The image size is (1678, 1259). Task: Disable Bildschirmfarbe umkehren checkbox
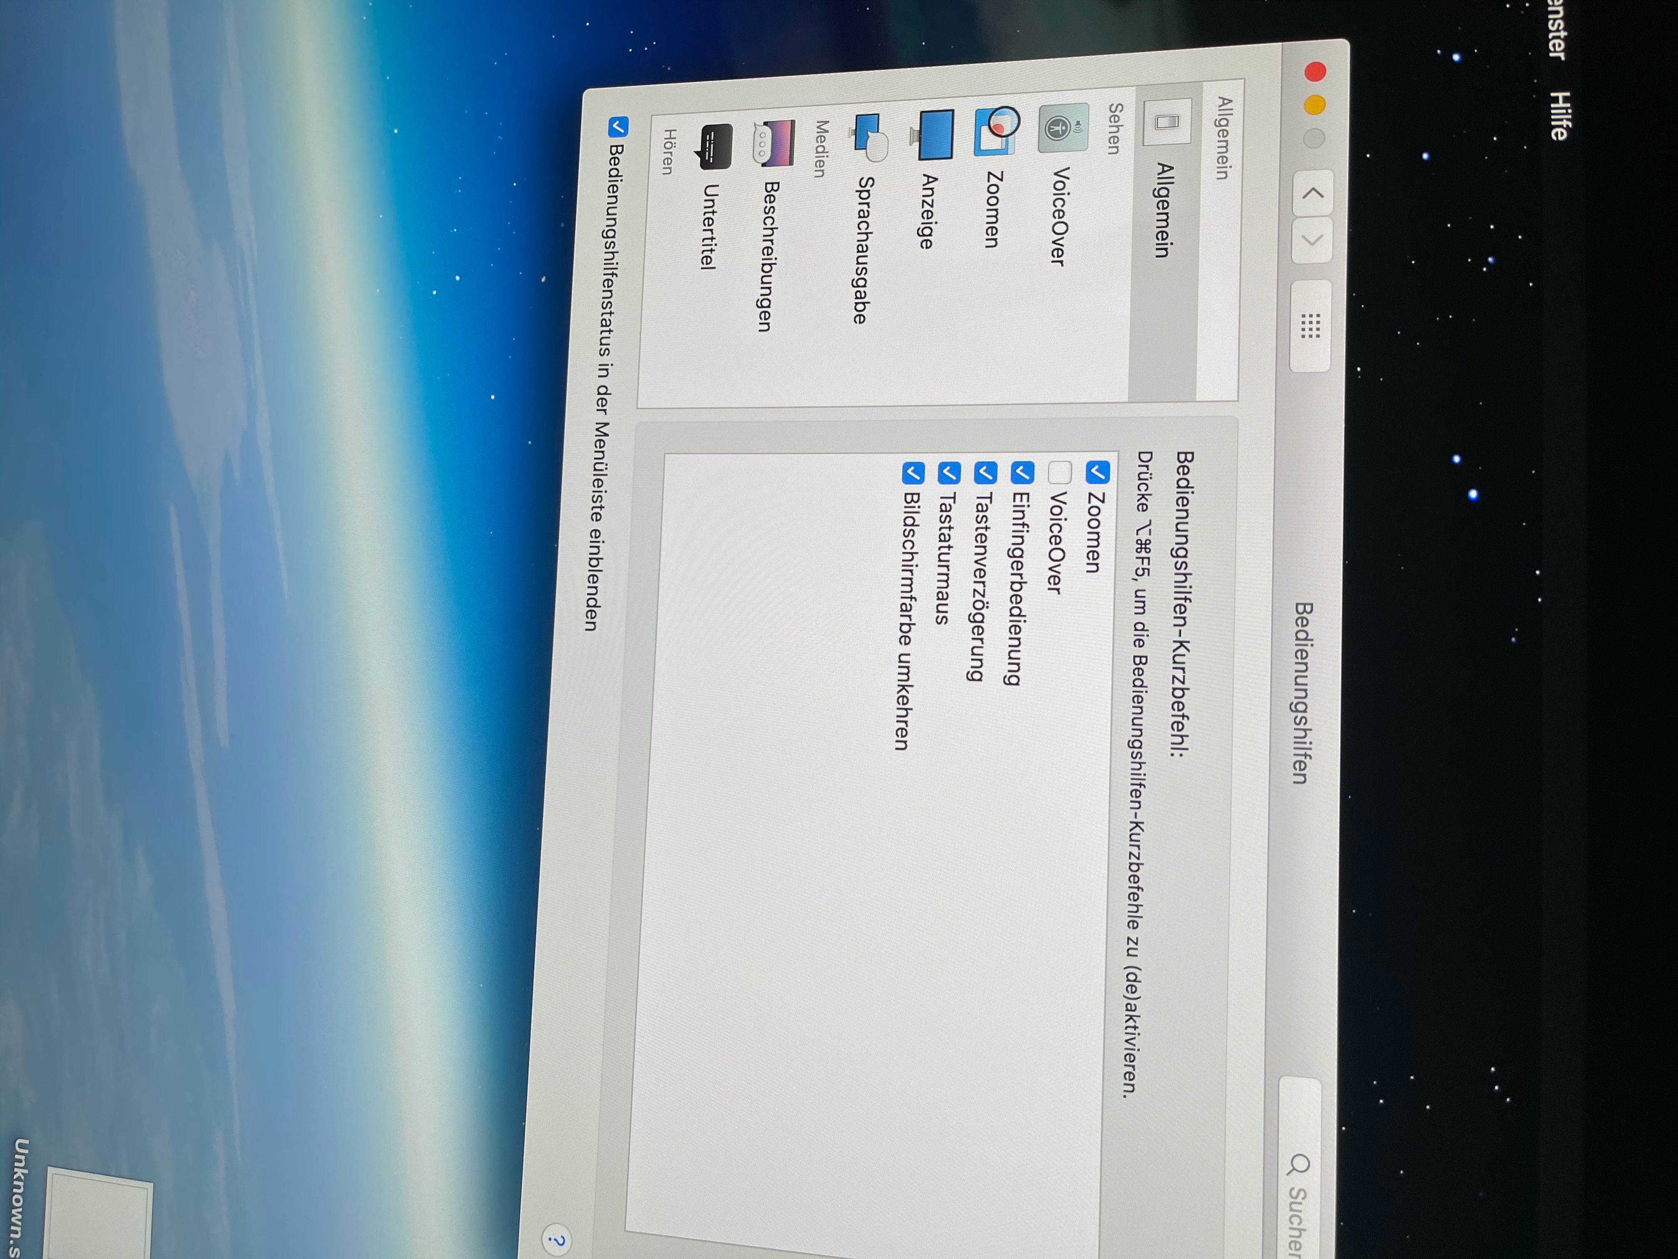[x=913, y=473]
